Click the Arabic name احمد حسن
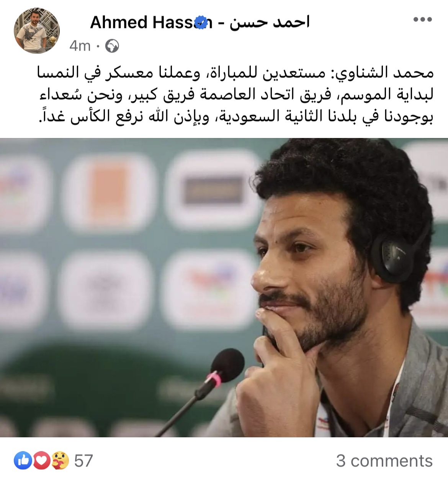 (270, 23)
